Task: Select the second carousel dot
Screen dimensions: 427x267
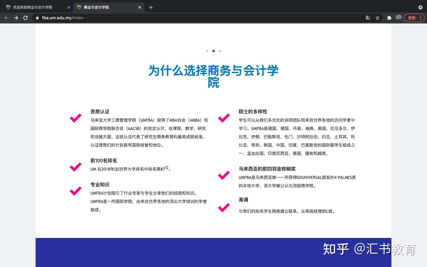Action: 213,51
